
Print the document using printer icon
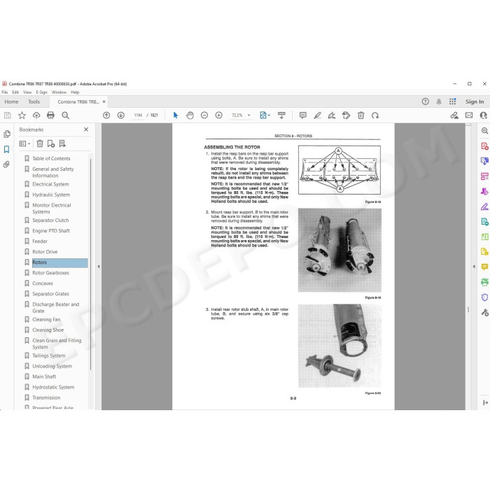50,115
